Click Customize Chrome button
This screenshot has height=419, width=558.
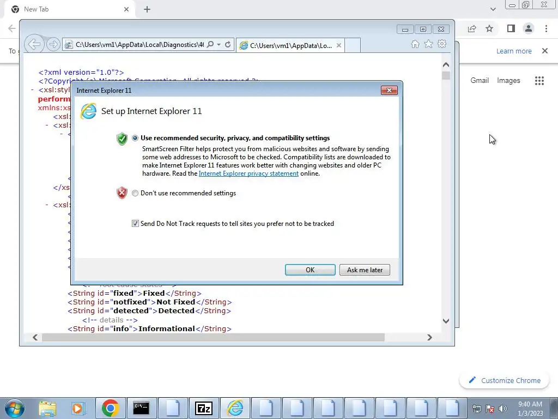(x=505, y=380)
